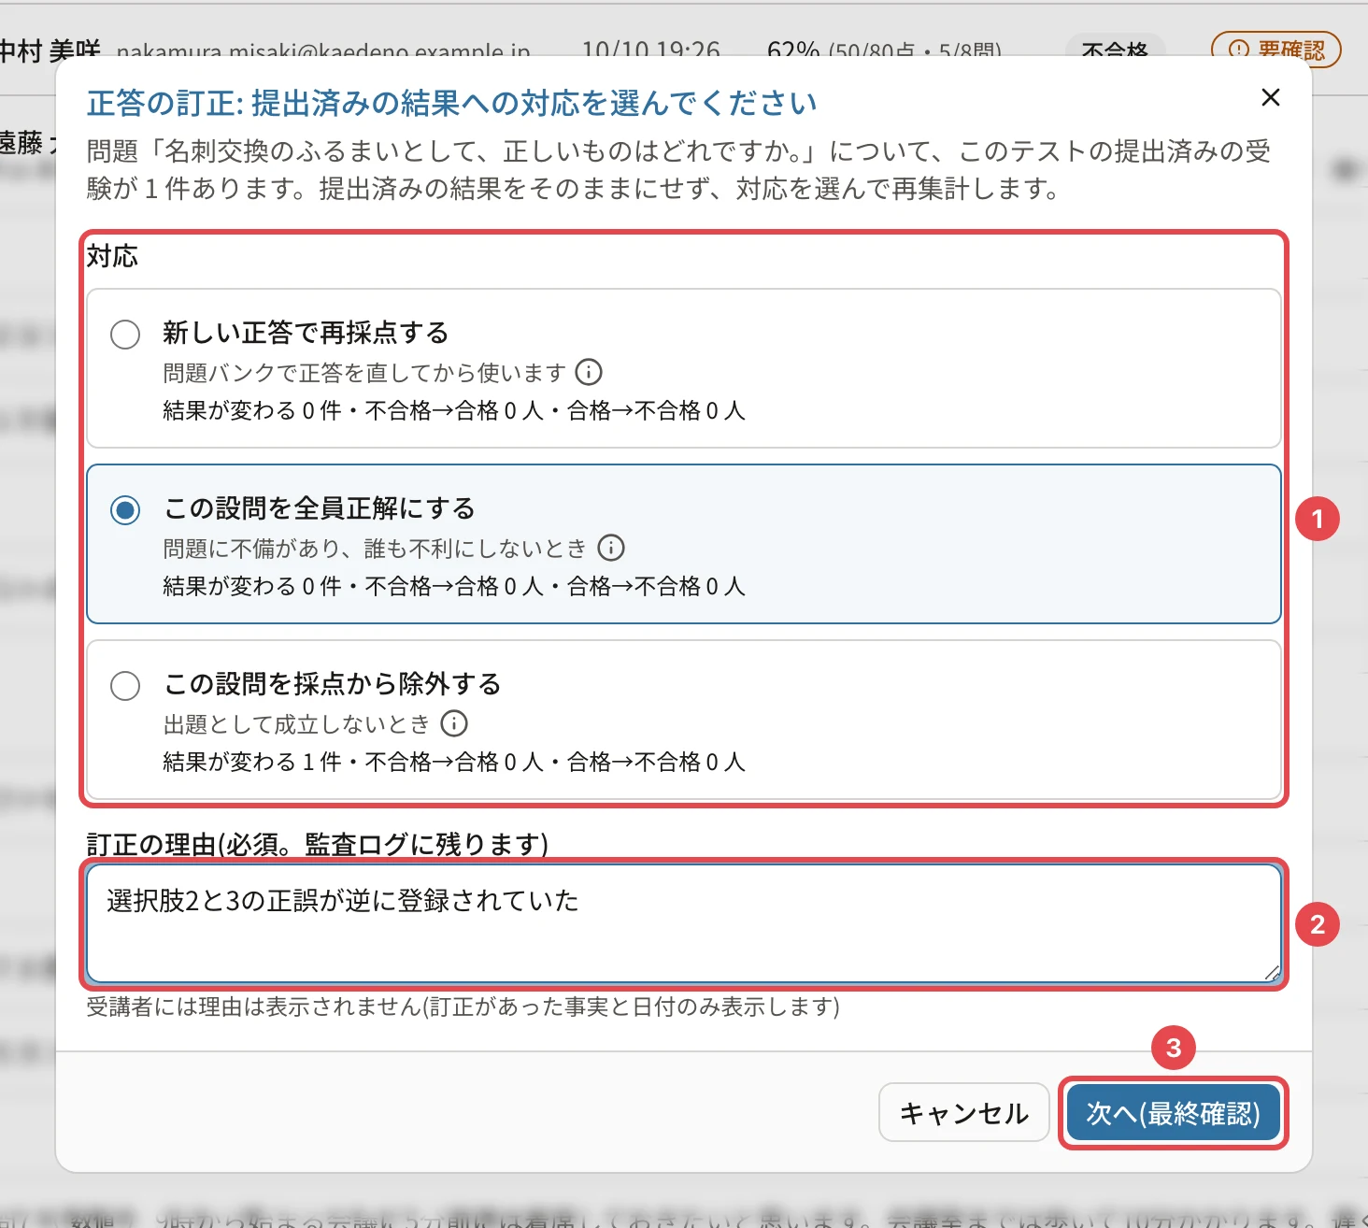Click the 訂正の理由 text area

pos(684,923)
